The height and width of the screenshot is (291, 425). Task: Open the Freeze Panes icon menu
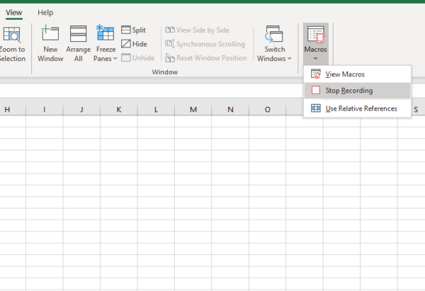pyautogui.click(x=106, y=35)
